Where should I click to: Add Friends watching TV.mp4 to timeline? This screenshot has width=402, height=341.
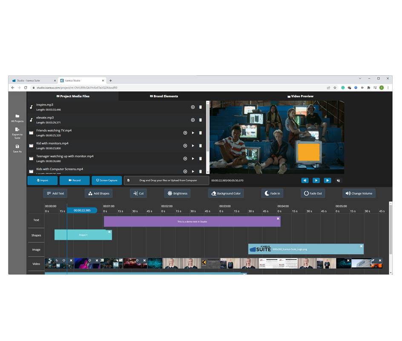(x=185, y=133)
